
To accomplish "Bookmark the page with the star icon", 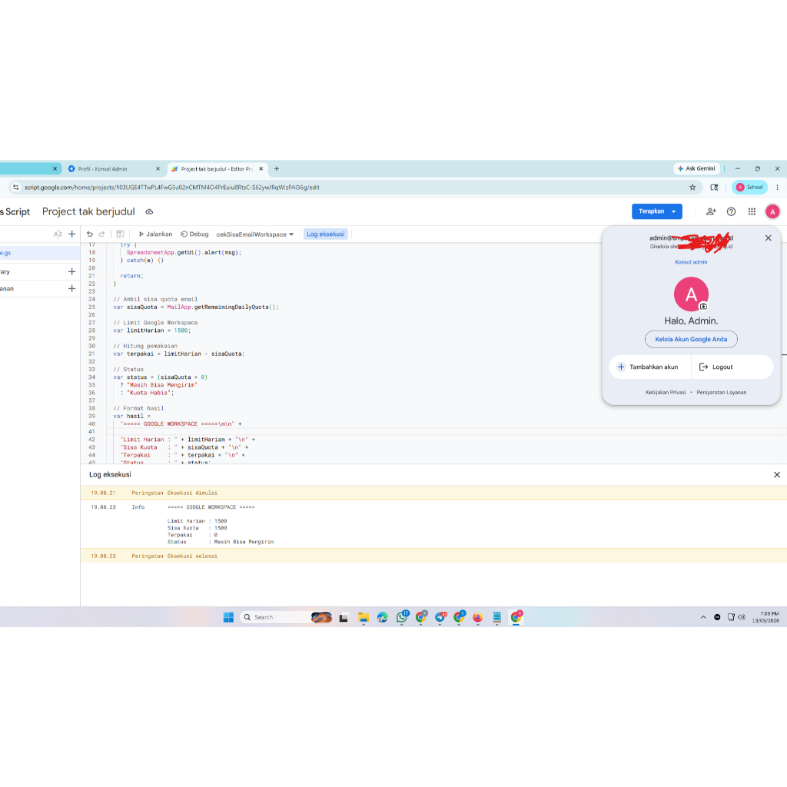I will (692, 188).
